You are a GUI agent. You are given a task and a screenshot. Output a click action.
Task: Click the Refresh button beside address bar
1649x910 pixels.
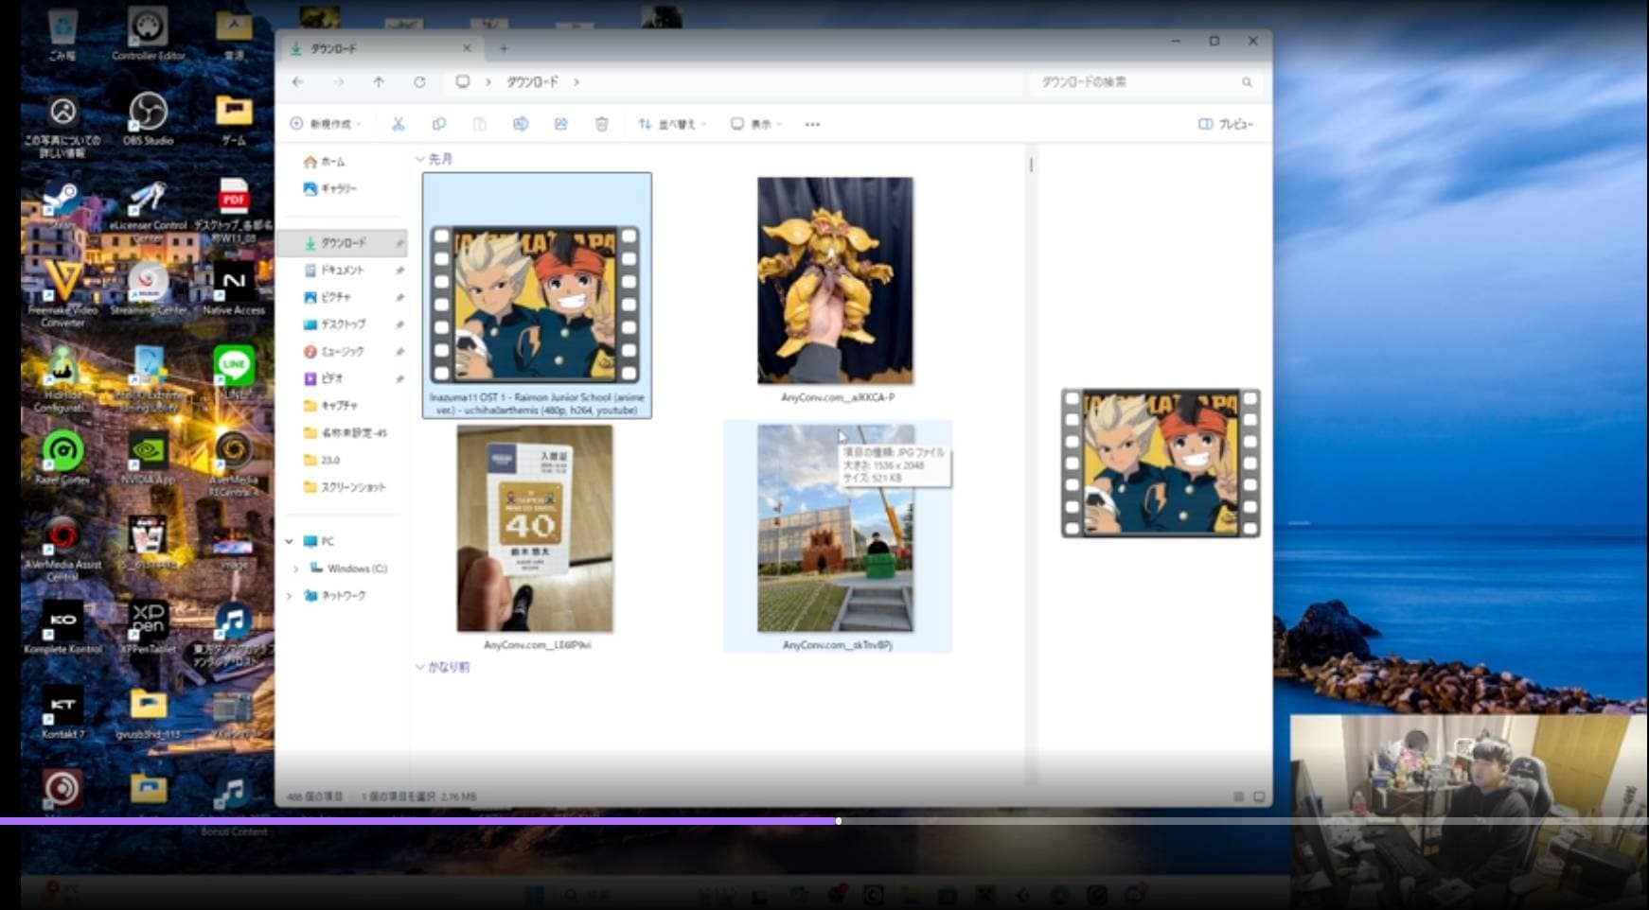point(419,82)
